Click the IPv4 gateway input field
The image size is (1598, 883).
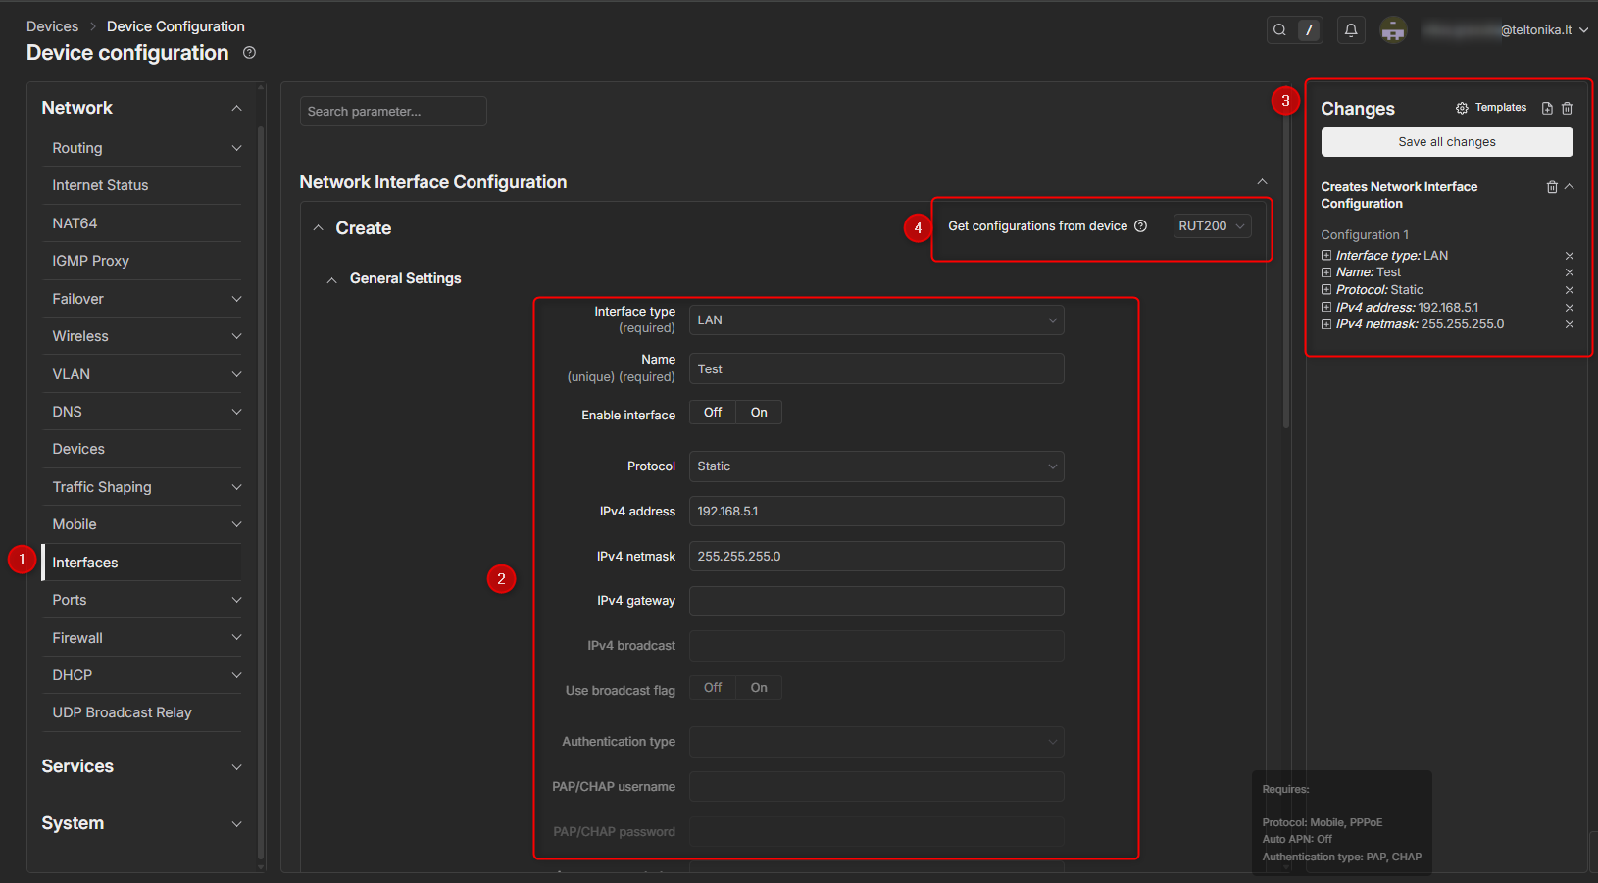point(876,601)
